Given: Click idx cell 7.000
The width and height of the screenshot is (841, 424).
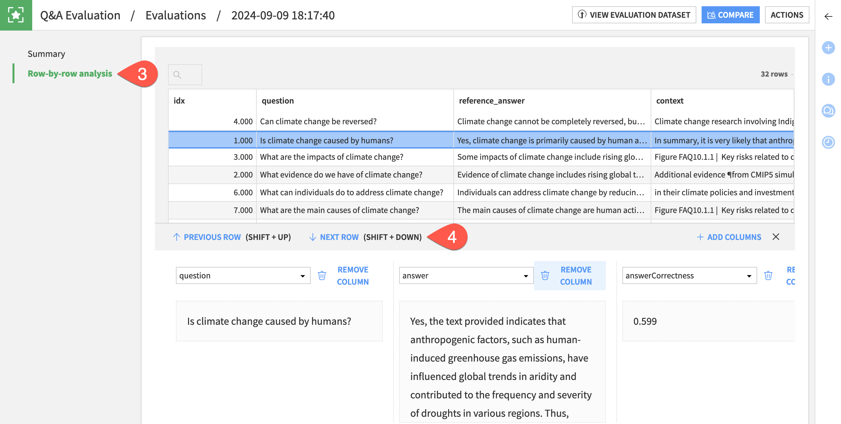Looking at the screenshot, I should tap(212, 210).
